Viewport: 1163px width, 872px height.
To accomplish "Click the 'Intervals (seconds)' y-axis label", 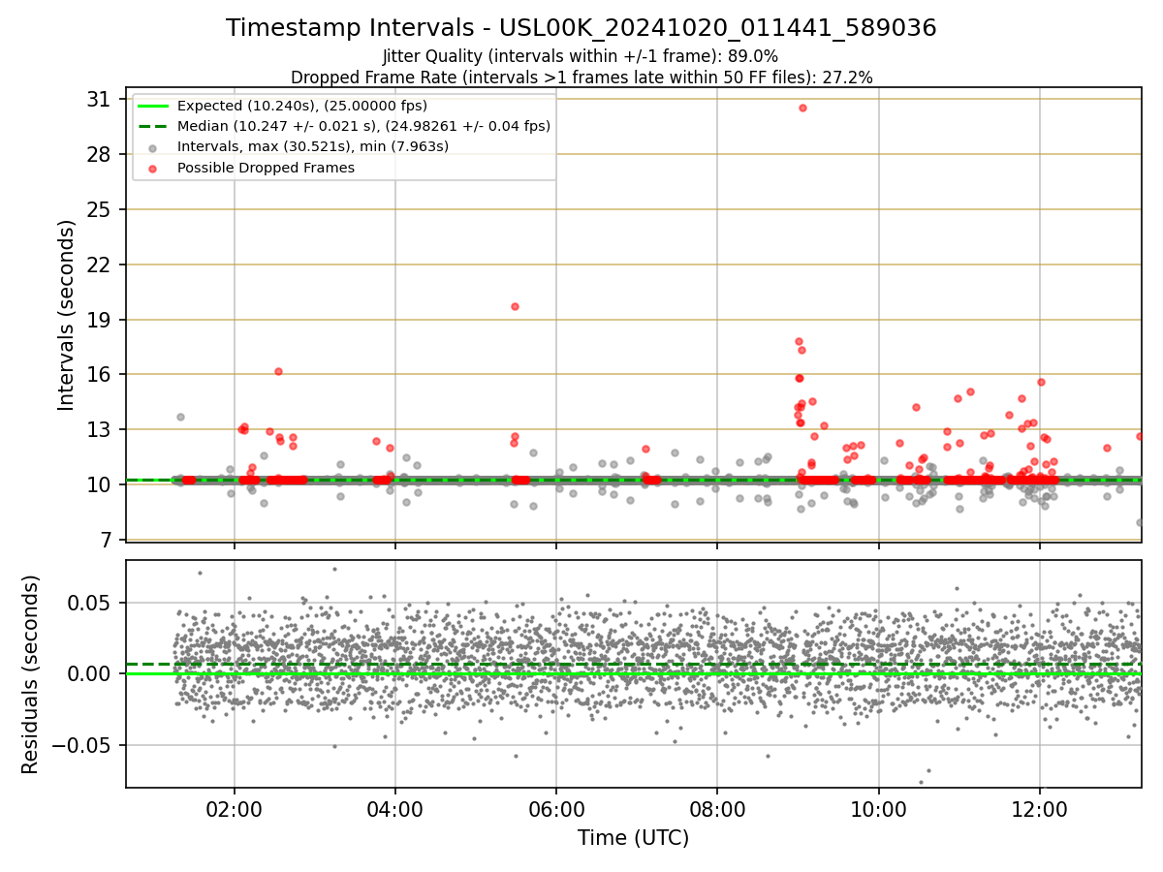I will pos(66,315).
